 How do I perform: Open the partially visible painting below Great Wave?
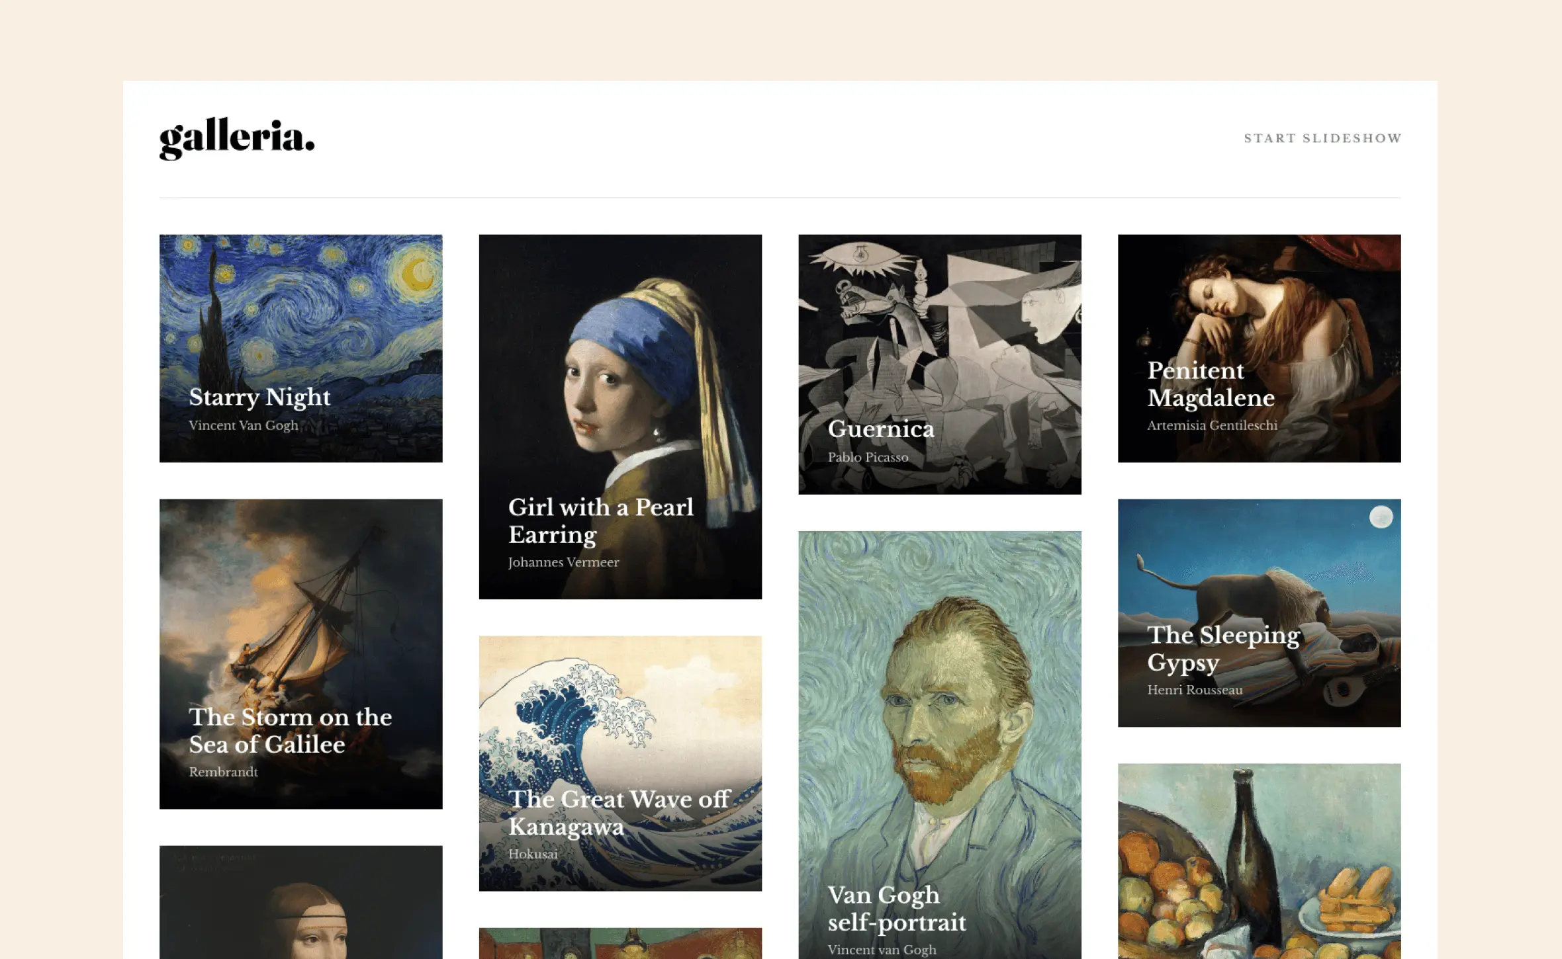click(x=620, y=944)
